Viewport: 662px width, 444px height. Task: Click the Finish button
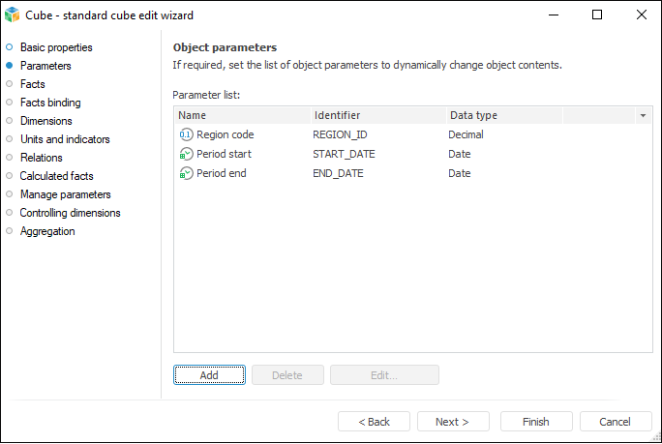point(535,422)
